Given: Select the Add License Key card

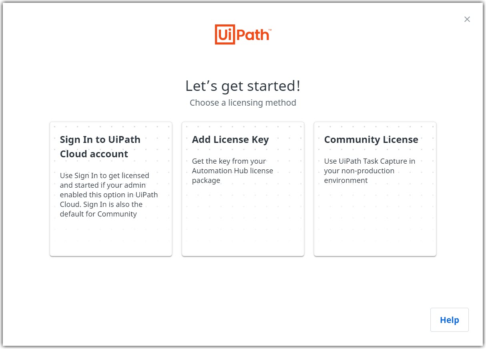Looking at the screenshot, I should tap(243, 189).
